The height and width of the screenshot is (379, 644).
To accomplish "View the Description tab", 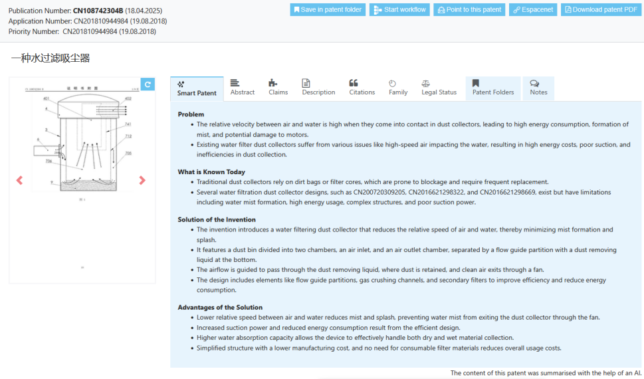I will point(318,88).
